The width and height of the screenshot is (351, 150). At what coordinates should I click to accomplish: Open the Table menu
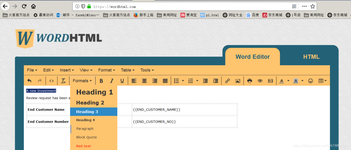pos(128,70)
